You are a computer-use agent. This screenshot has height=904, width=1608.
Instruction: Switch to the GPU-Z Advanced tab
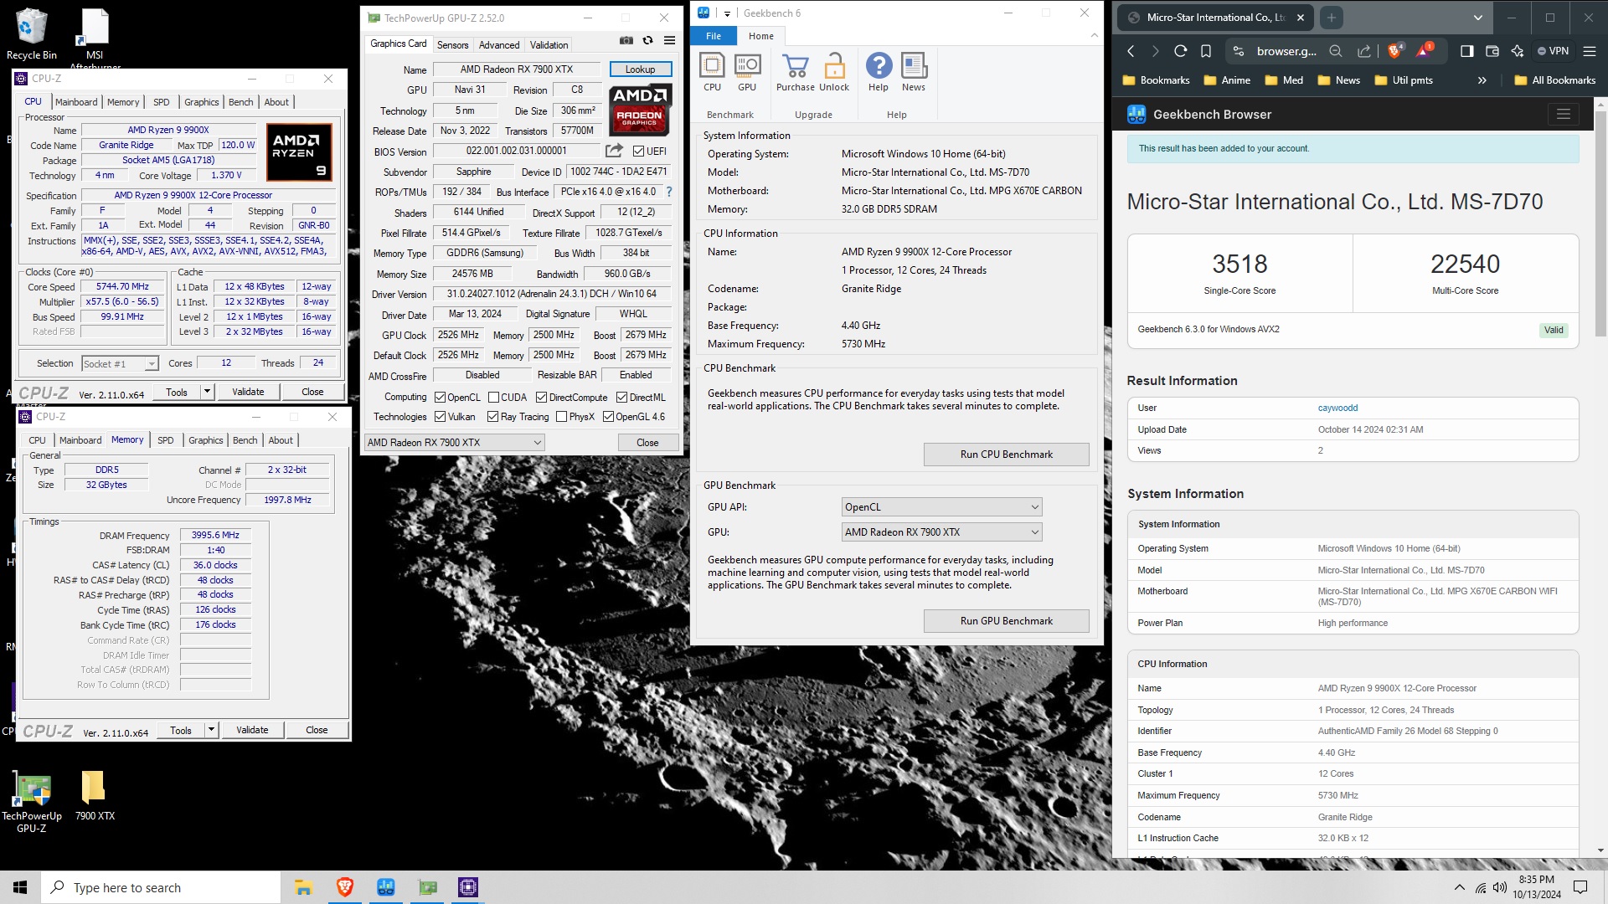point(499,45)
